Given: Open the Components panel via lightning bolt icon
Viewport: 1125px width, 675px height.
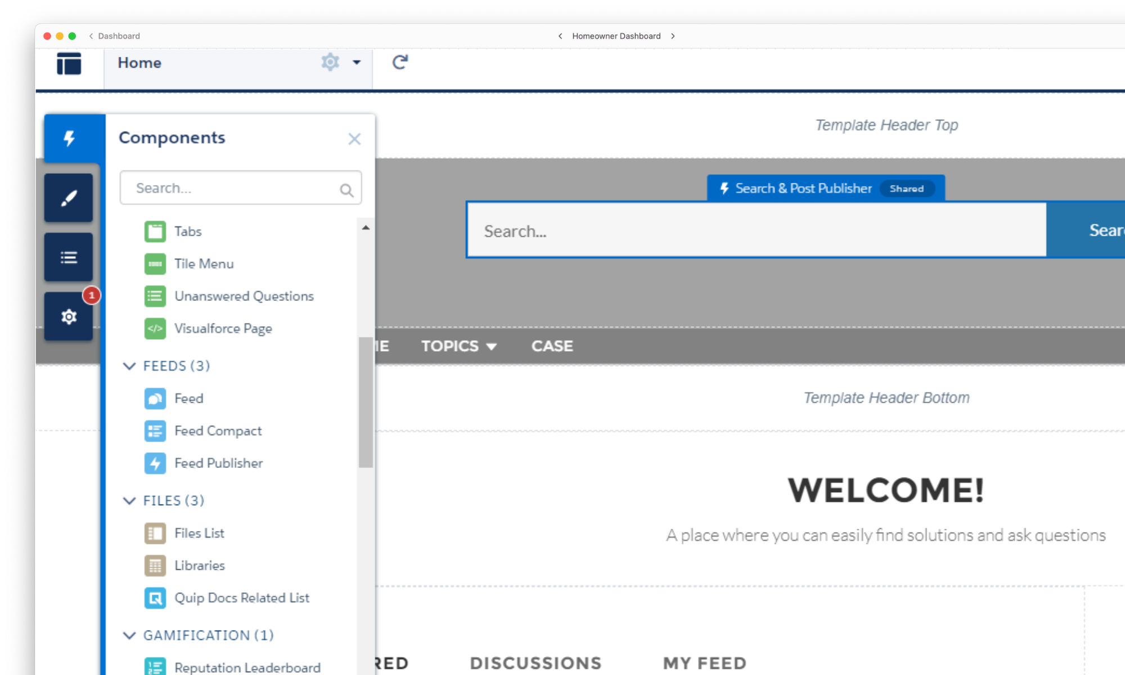Looking at the screenshot, I should 69,138.
